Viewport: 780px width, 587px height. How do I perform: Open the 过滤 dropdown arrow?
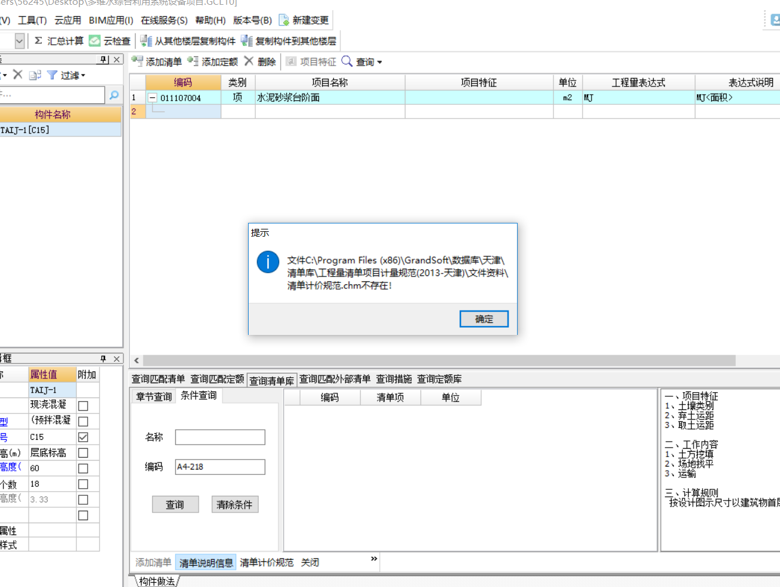(x=83, y=76)
